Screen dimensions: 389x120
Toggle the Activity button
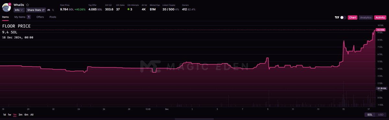tap(380, 17)
